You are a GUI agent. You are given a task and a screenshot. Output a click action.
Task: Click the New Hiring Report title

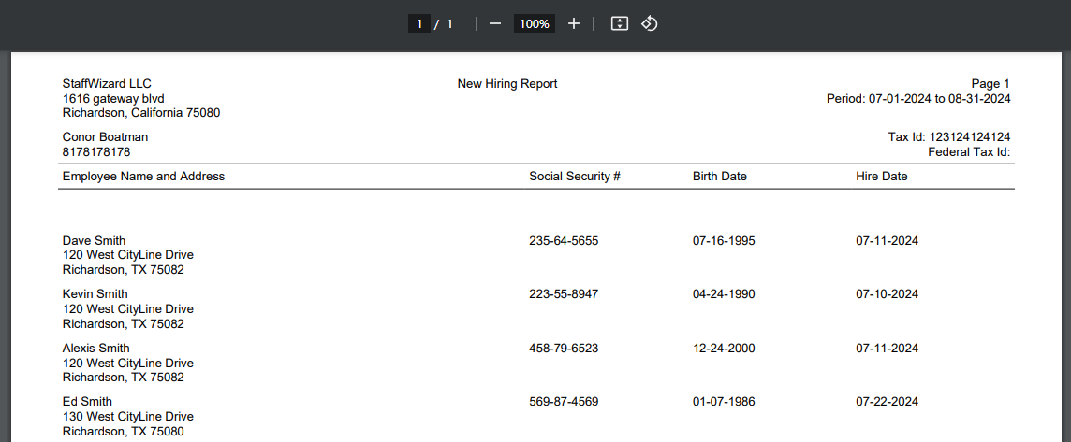coord(506,84)
